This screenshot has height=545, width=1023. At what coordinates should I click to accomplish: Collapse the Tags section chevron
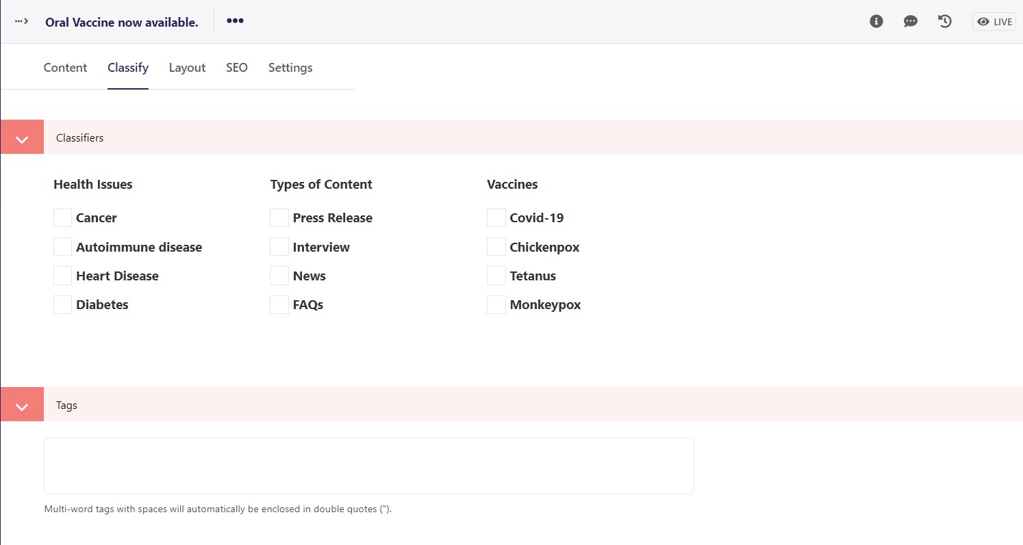[x=22, y=405]
